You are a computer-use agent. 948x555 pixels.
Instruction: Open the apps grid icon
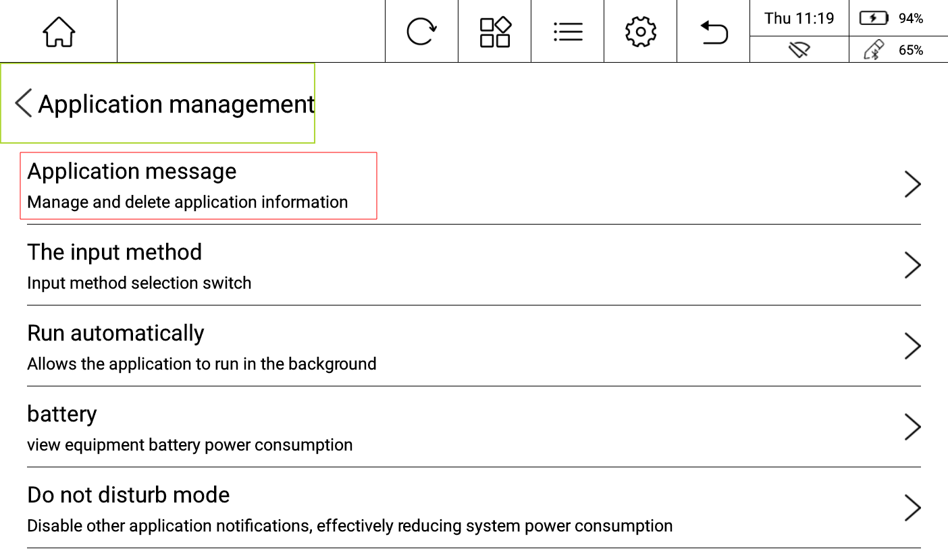point(494,32)
